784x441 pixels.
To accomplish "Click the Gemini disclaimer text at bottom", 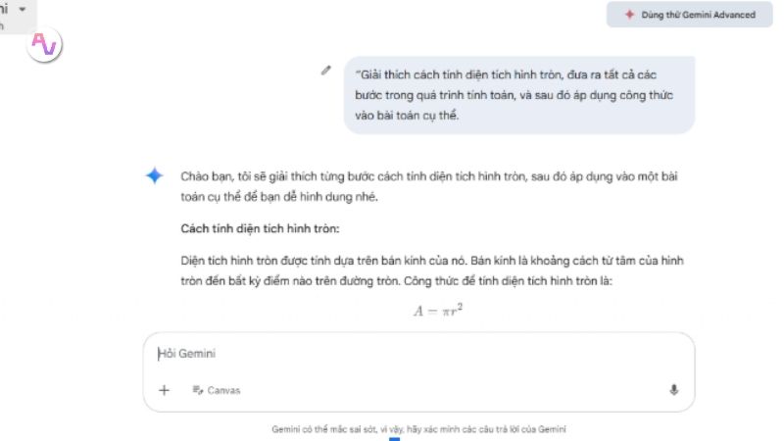I will (418, 429).
